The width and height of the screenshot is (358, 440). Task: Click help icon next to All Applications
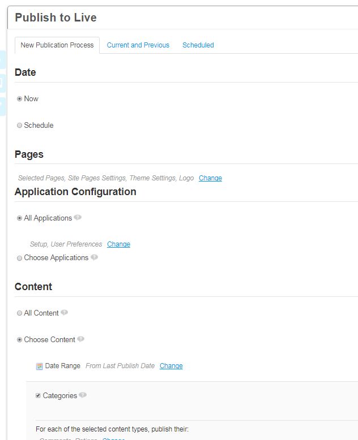coord(78,217)
